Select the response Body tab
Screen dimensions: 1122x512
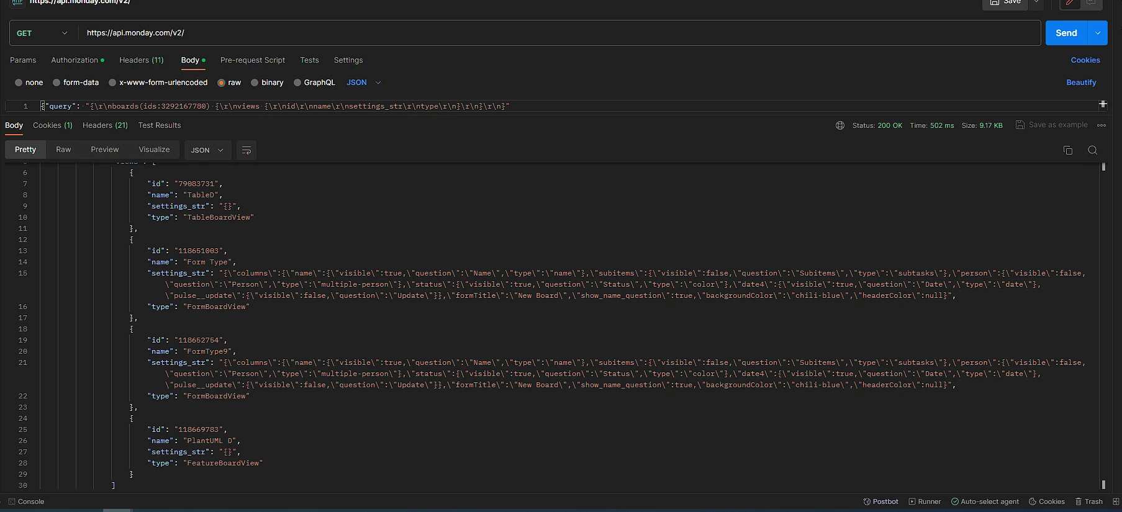(x=14, y=125)
